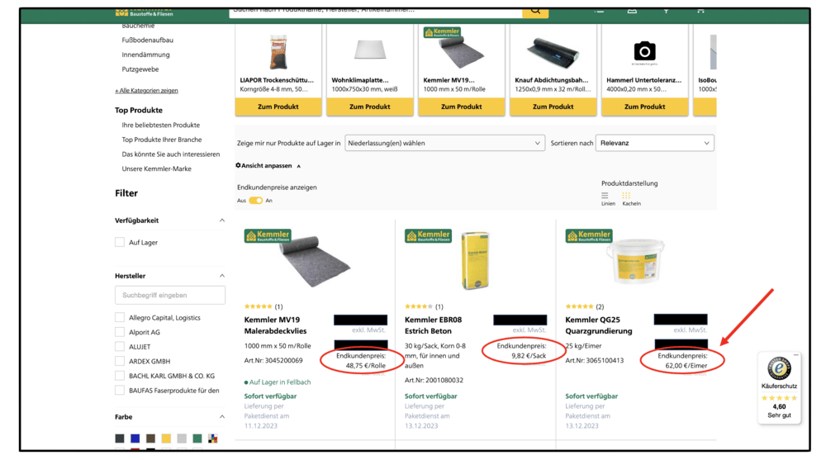Check the BACHL KARL GMBH & CO. KG filter
The image size is (826, 460).
[x=120, y=376]
